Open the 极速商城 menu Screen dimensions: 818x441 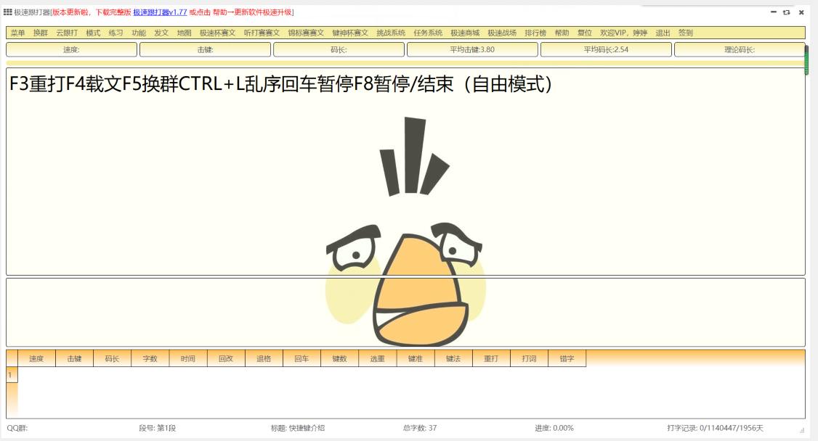coord(466,33)
